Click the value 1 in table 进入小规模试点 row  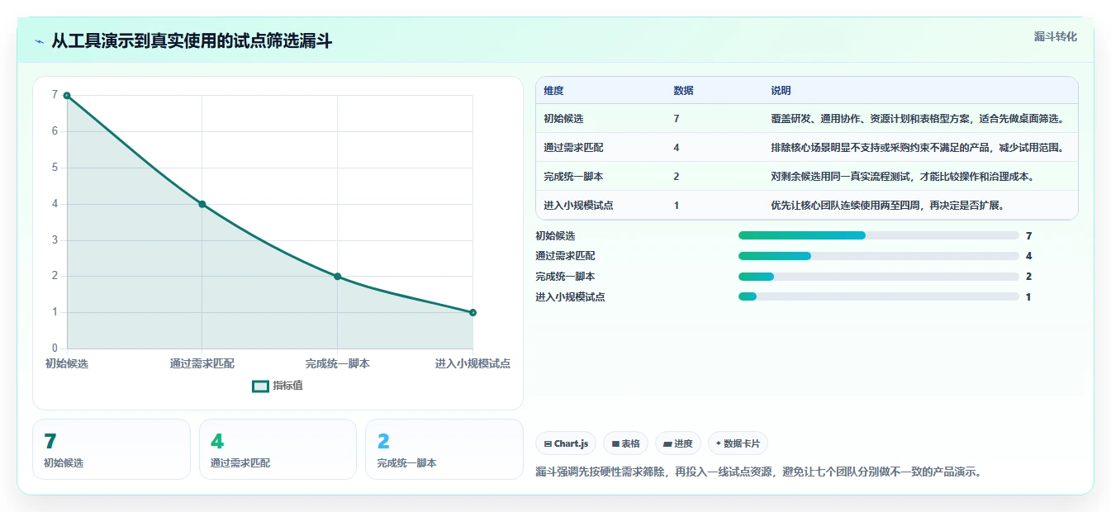[x=677, y=206]
